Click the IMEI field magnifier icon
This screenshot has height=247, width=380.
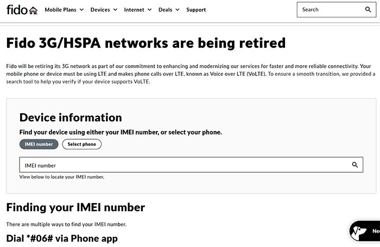[355, 165]
